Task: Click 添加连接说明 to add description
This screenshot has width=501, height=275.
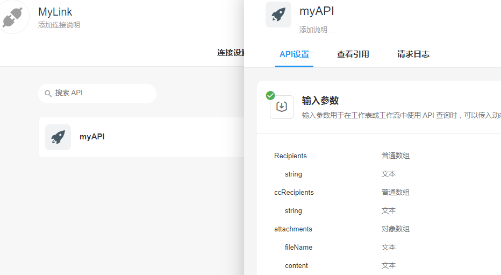Action: pyautogui.click(x=59, y=25)
